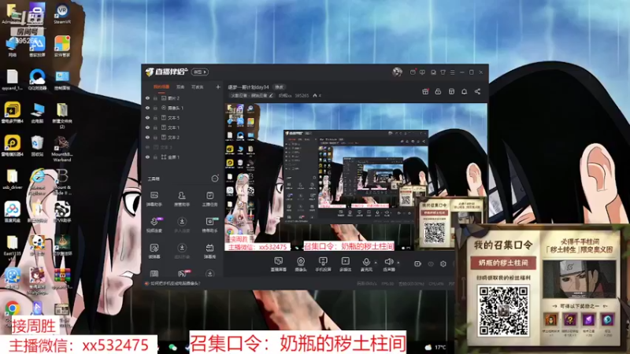Screen dimensions: 630x354
Task: Open the 多人连麦 tool
Action: coord(182,225)
